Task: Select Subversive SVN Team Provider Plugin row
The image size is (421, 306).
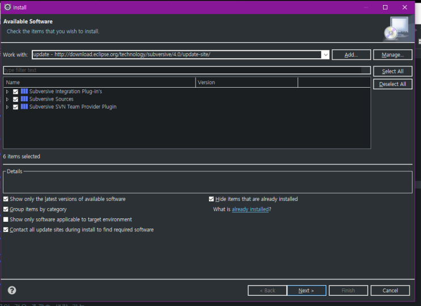Action: (x=73, y=107)
